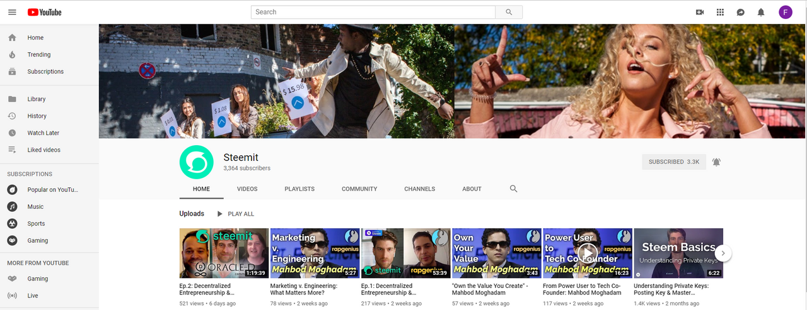Toggle the SUBSCRIBED 3.3K button
Viewport: 807px width, 310px height.
[674, 162]
